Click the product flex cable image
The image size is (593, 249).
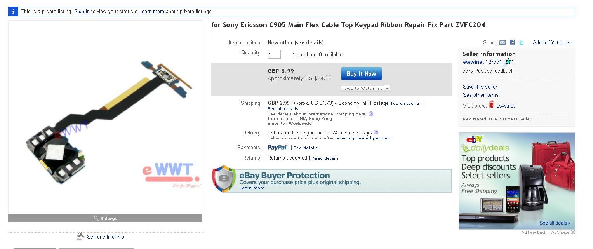(x=105, y=117)
